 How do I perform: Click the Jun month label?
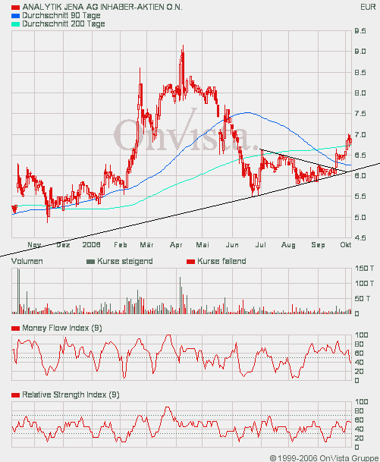tap(232, 245)
